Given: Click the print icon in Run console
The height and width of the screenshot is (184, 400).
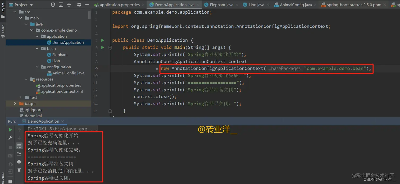Looking at the screenshot, I should pos(19,162).
